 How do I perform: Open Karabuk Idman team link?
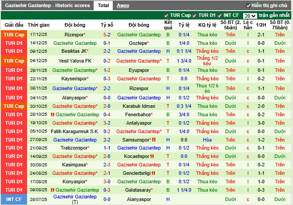click(x=139, y=106)
